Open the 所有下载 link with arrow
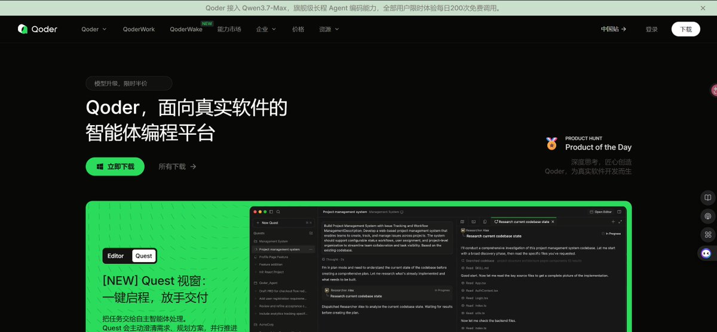The width and height of the screenshot is (717, 332). [x=177, y=167]
